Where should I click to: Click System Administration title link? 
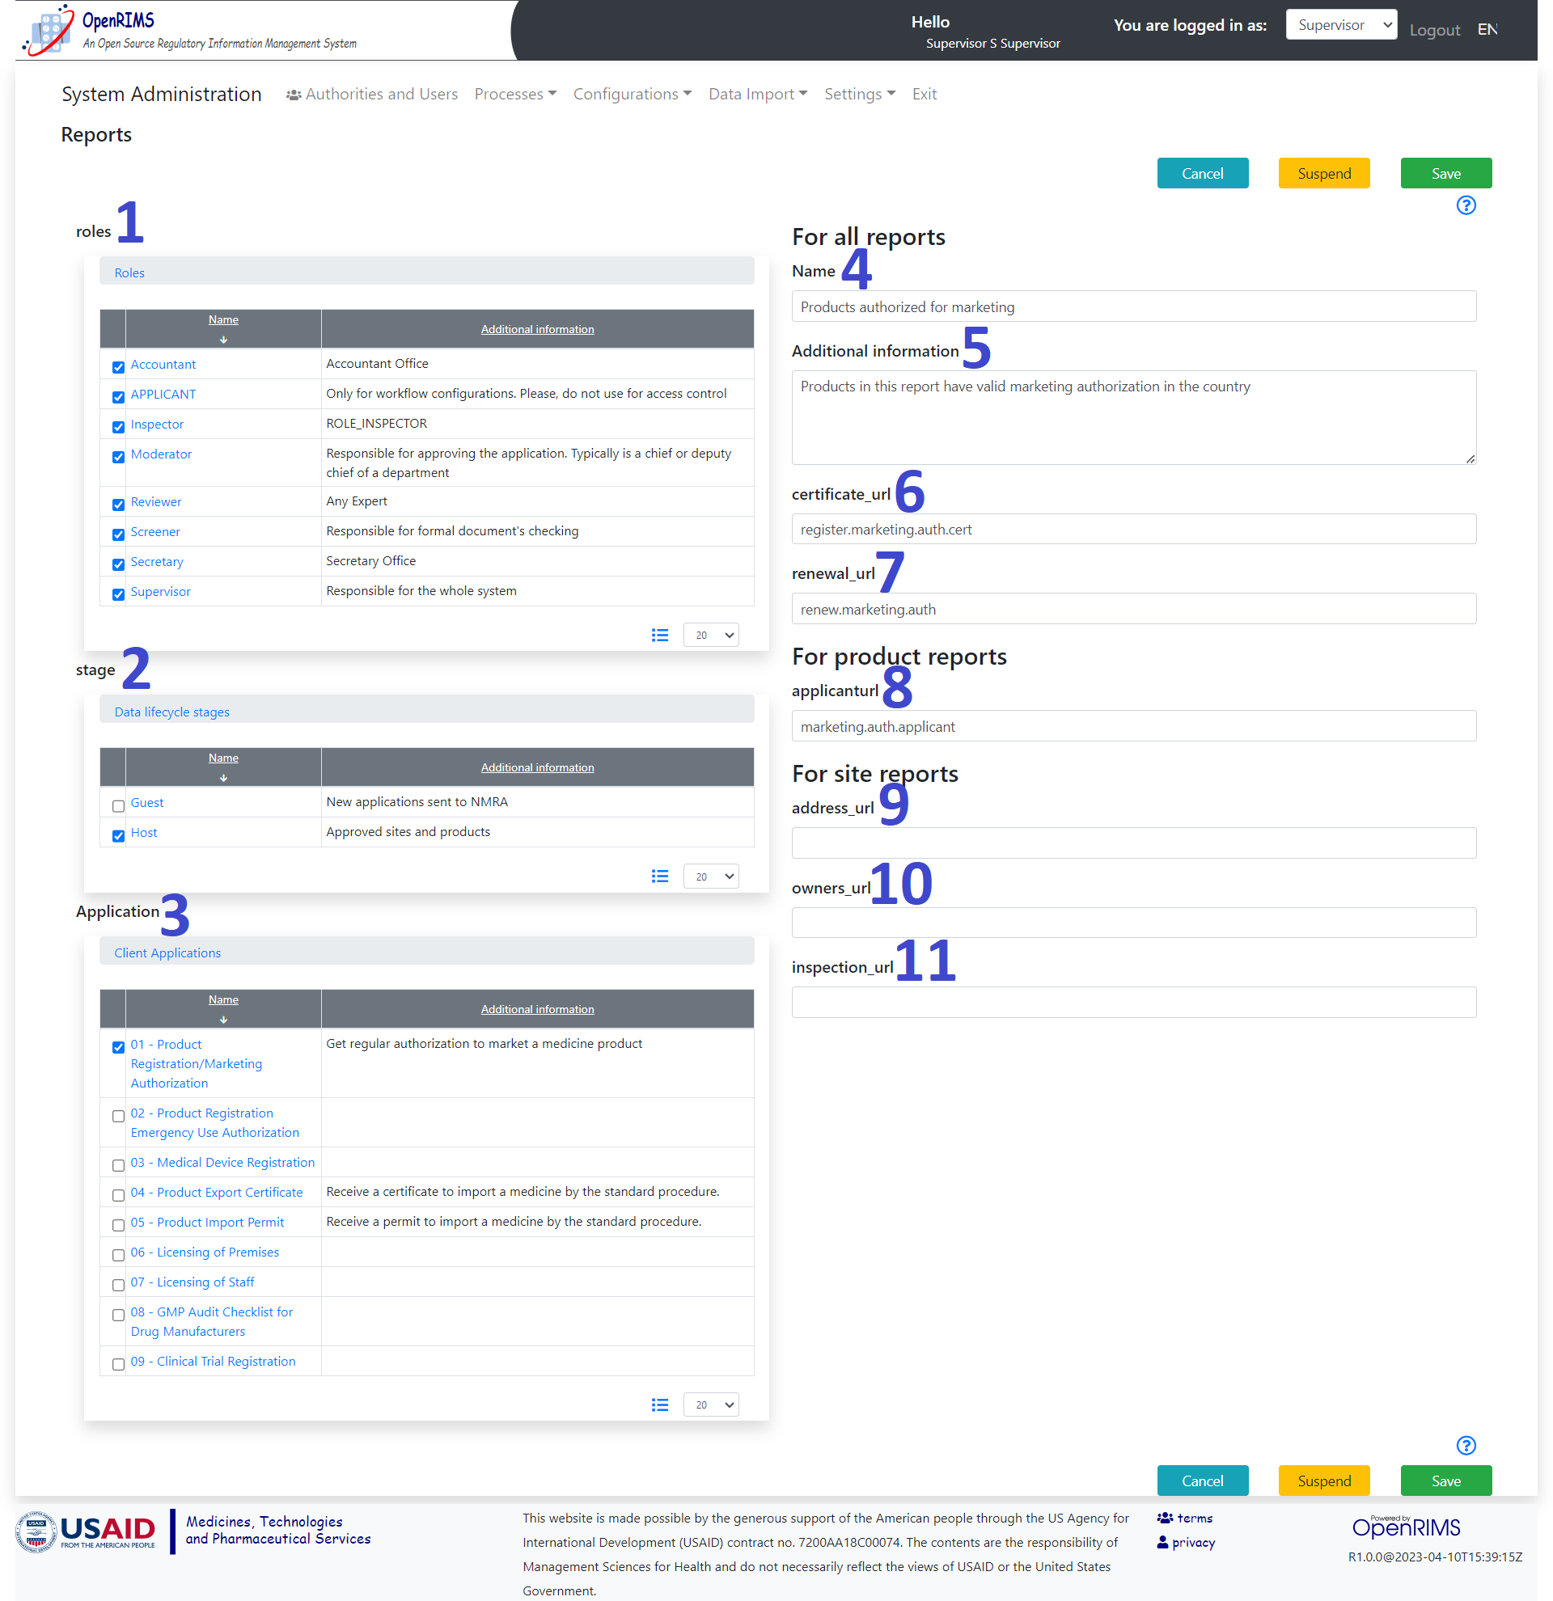coord(162,94)
